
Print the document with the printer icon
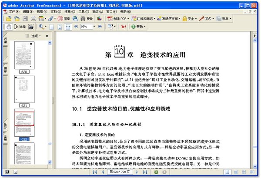pos(33,18)
